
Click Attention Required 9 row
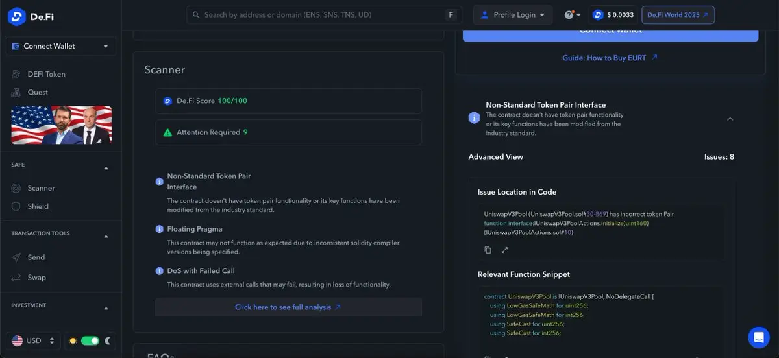[288, 132]
